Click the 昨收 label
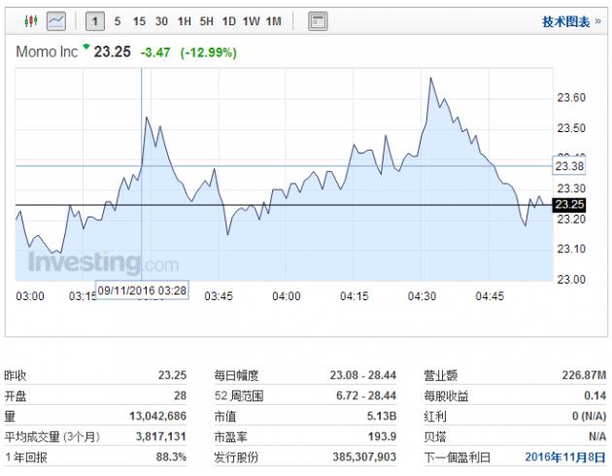 point(16,375)
